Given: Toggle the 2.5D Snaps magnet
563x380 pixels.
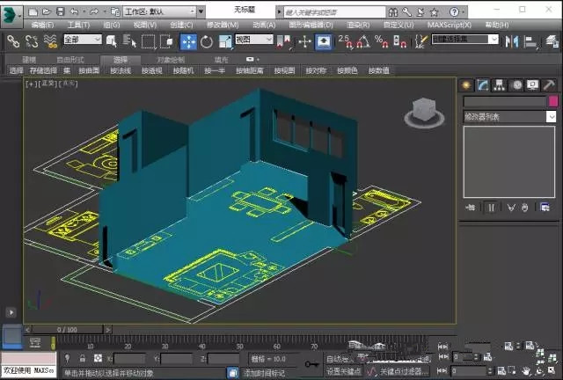Looking at the screenshot, I should point(346,41).
